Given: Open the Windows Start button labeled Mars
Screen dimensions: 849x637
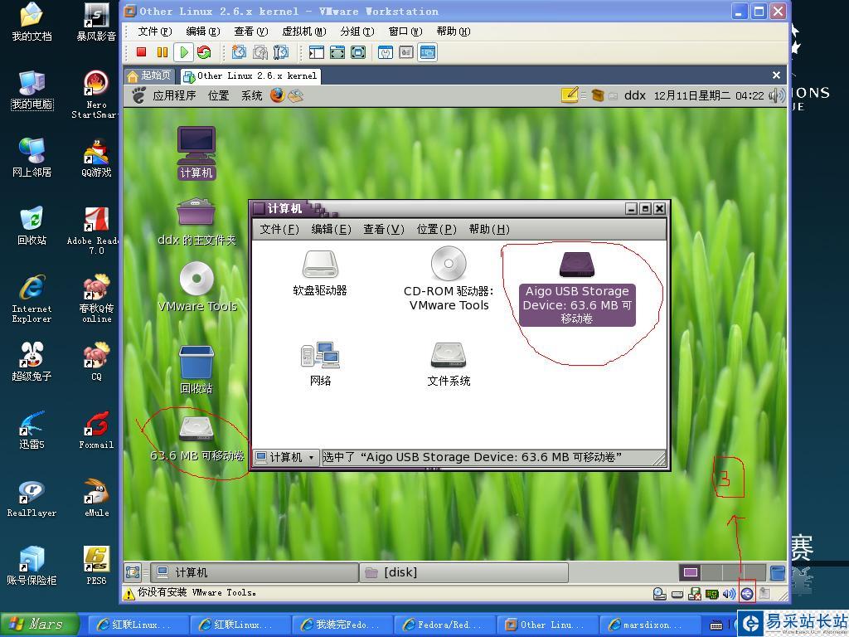Looking at the screenshot, I should 38,625.
